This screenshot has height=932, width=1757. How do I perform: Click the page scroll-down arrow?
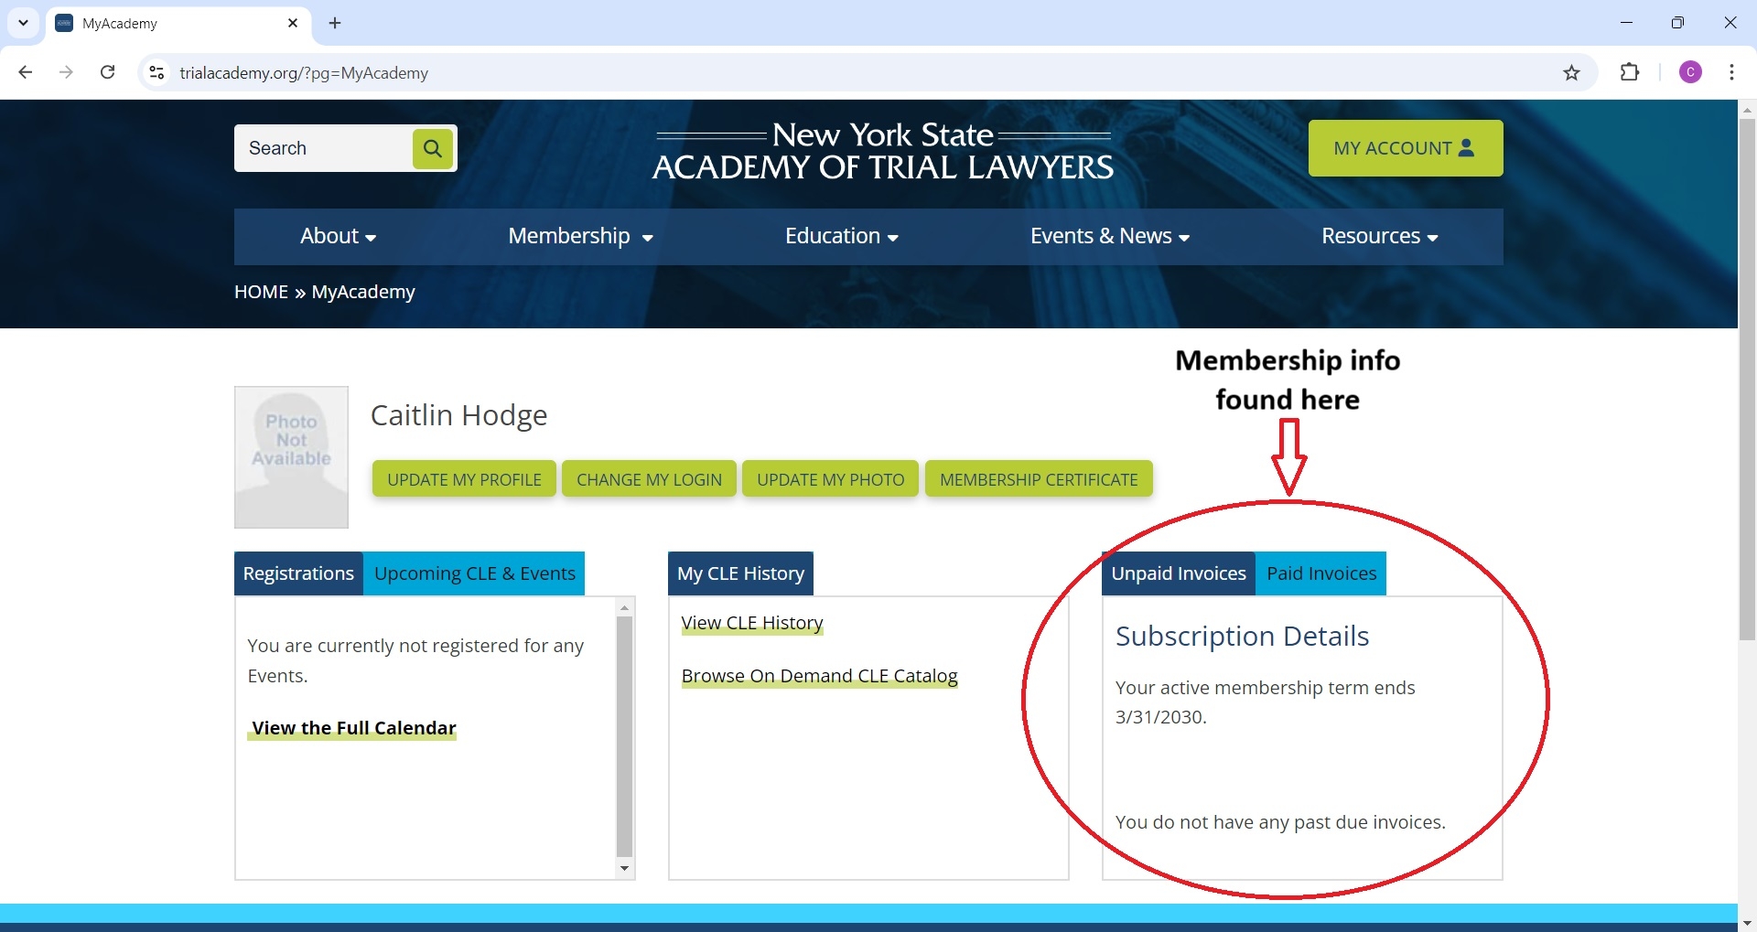1747,923
